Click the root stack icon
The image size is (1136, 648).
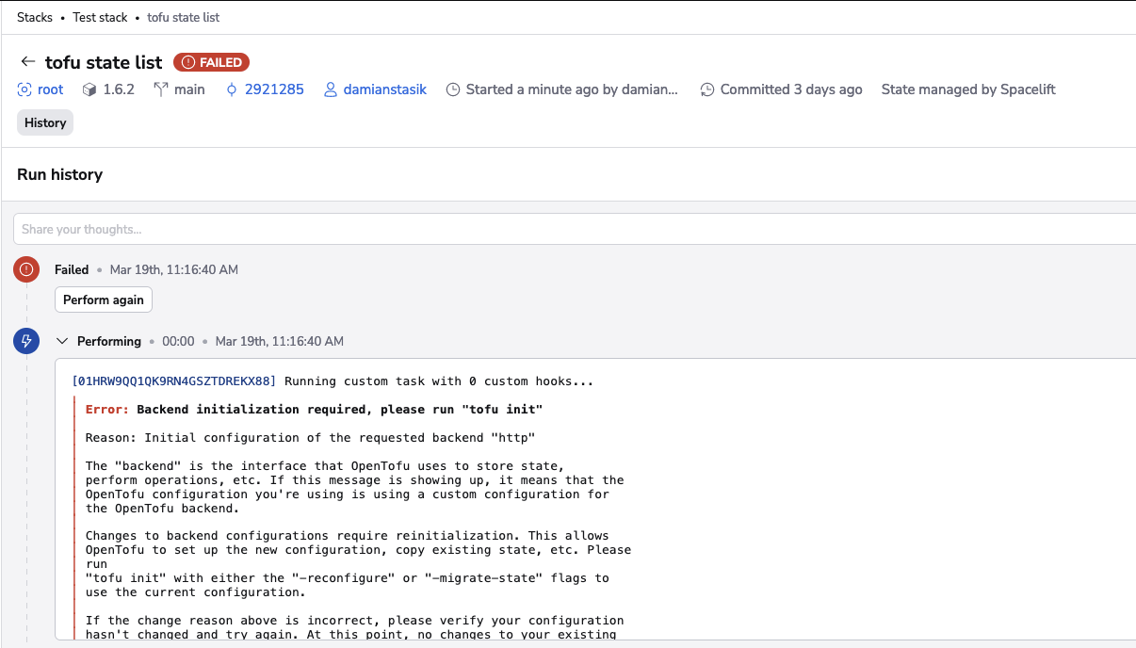[x=23, y=89]
